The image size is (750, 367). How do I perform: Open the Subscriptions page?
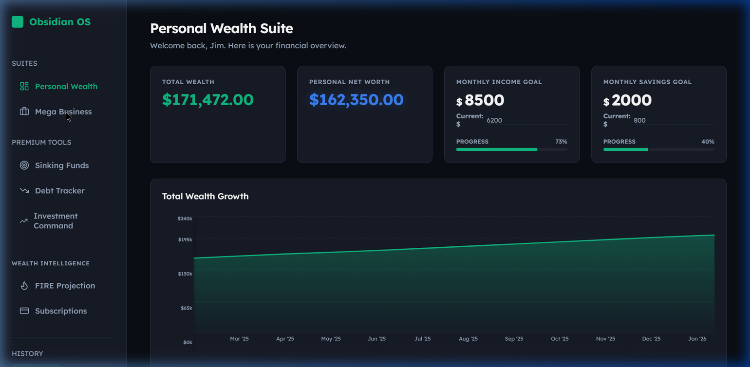pyautogui.click(x=63, y=311)
